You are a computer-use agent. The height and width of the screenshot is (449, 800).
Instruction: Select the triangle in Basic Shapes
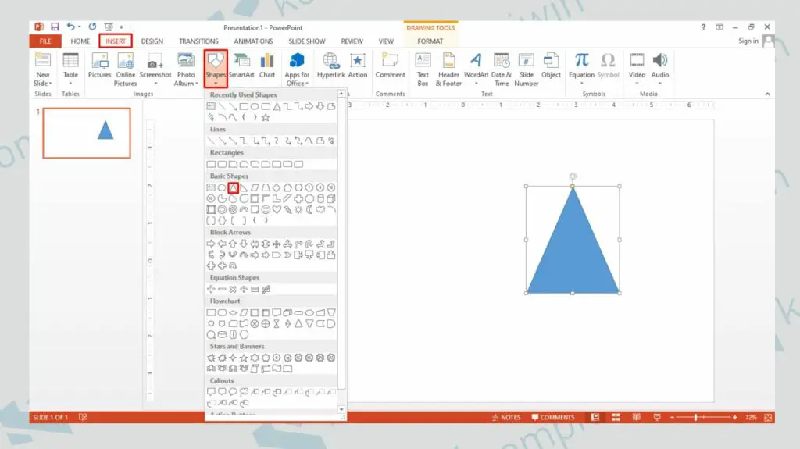[x=233, y=187]
